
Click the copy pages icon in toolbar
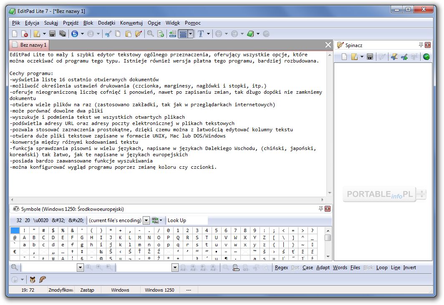(118, 34)
